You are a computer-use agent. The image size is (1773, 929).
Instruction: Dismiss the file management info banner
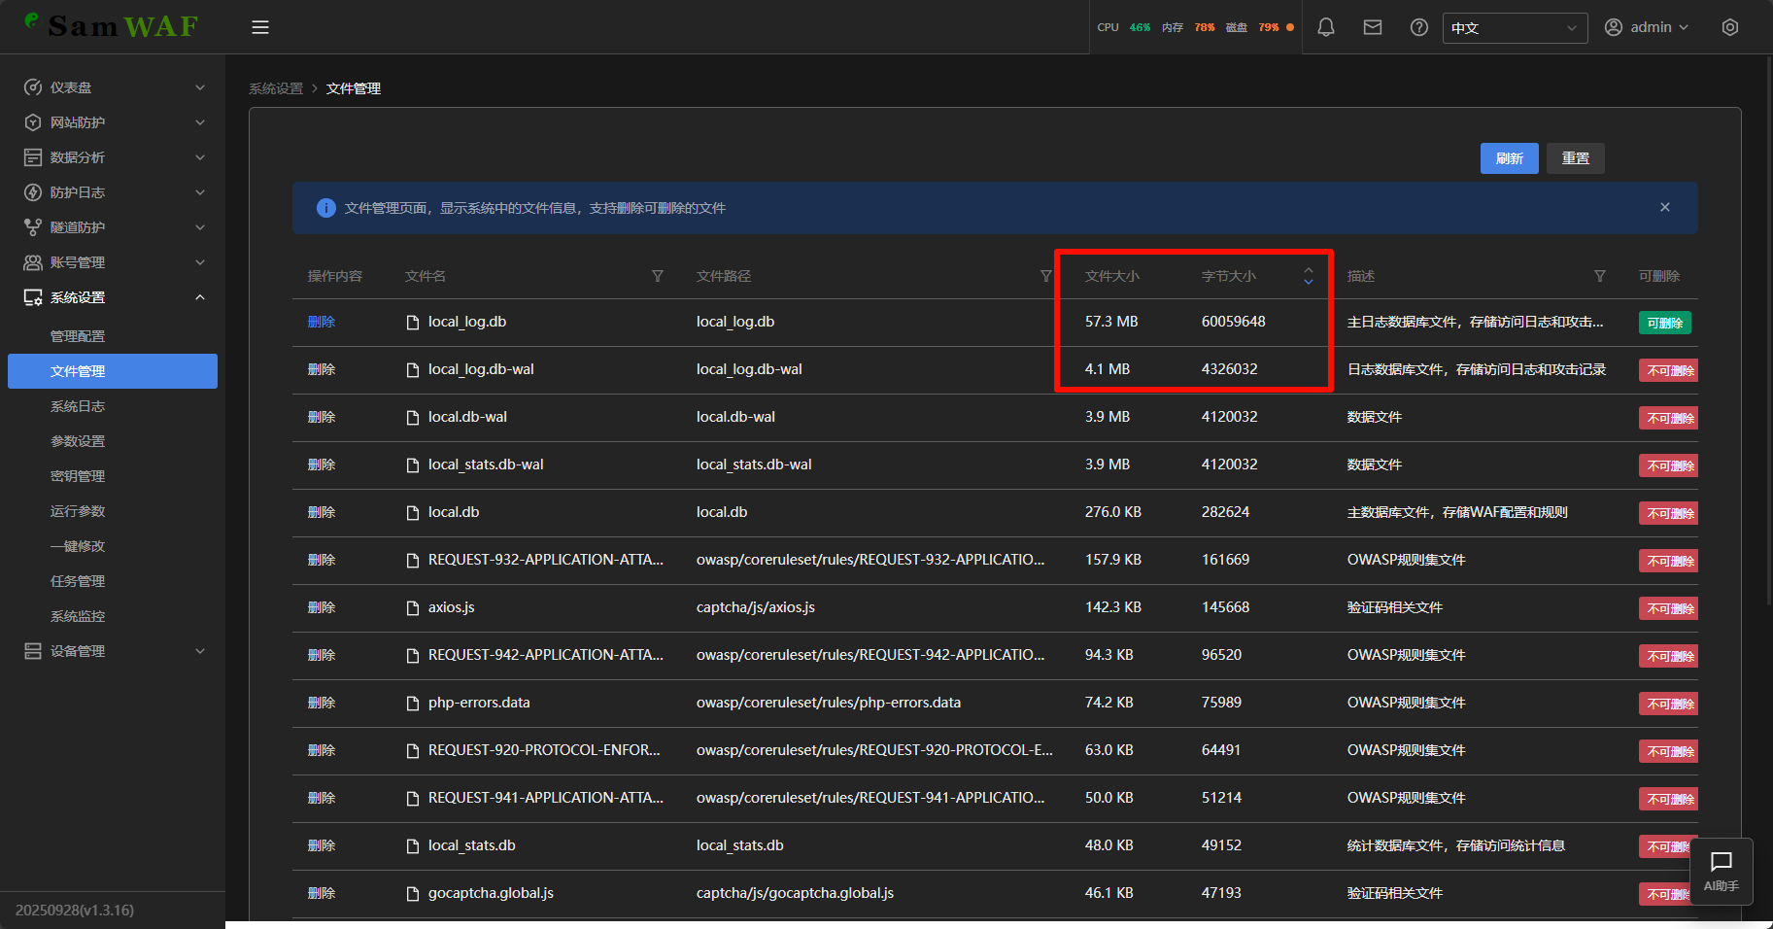coord(1664,207)
